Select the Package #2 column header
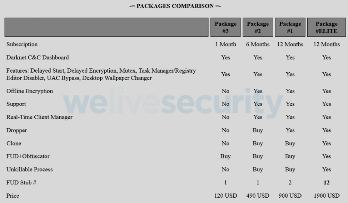Image resolution: width=348 pixels, height=203 pixels. [258, 27]
